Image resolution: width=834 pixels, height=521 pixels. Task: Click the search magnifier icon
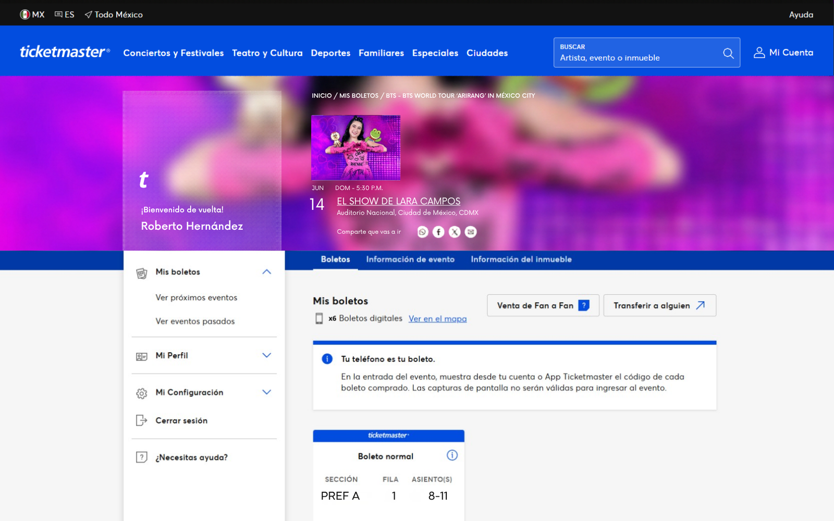tap(728, 53)
